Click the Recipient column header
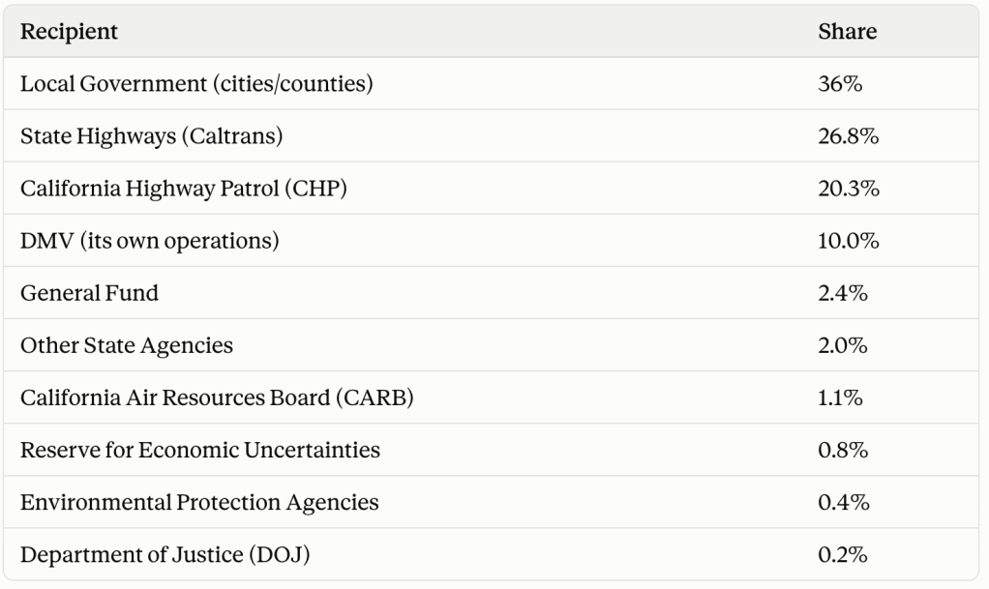The width and height of the screenshot is (989, 589). [x=69, y=32]
